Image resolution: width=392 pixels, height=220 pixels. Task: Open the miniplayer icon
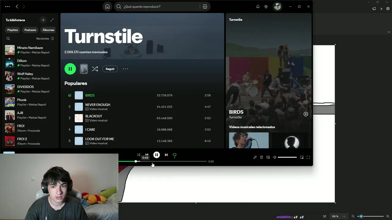tap(302, 157)
